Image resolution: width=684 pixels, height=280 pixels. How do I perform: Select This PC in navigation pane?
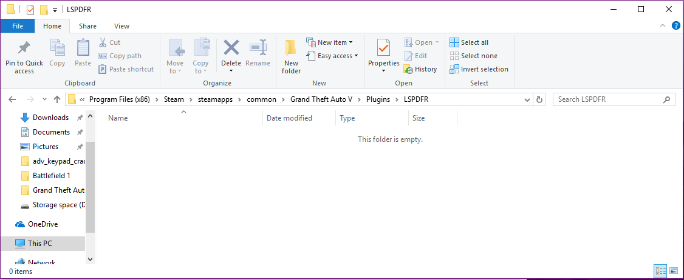click(x=43, y=244)
